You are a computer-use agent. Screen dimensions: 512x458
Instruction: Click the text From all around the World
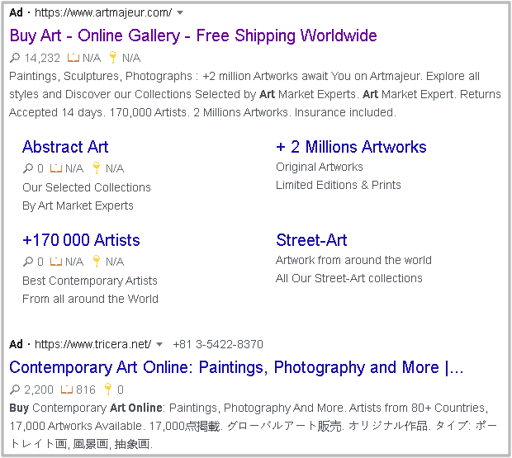[x=90, y=299]
